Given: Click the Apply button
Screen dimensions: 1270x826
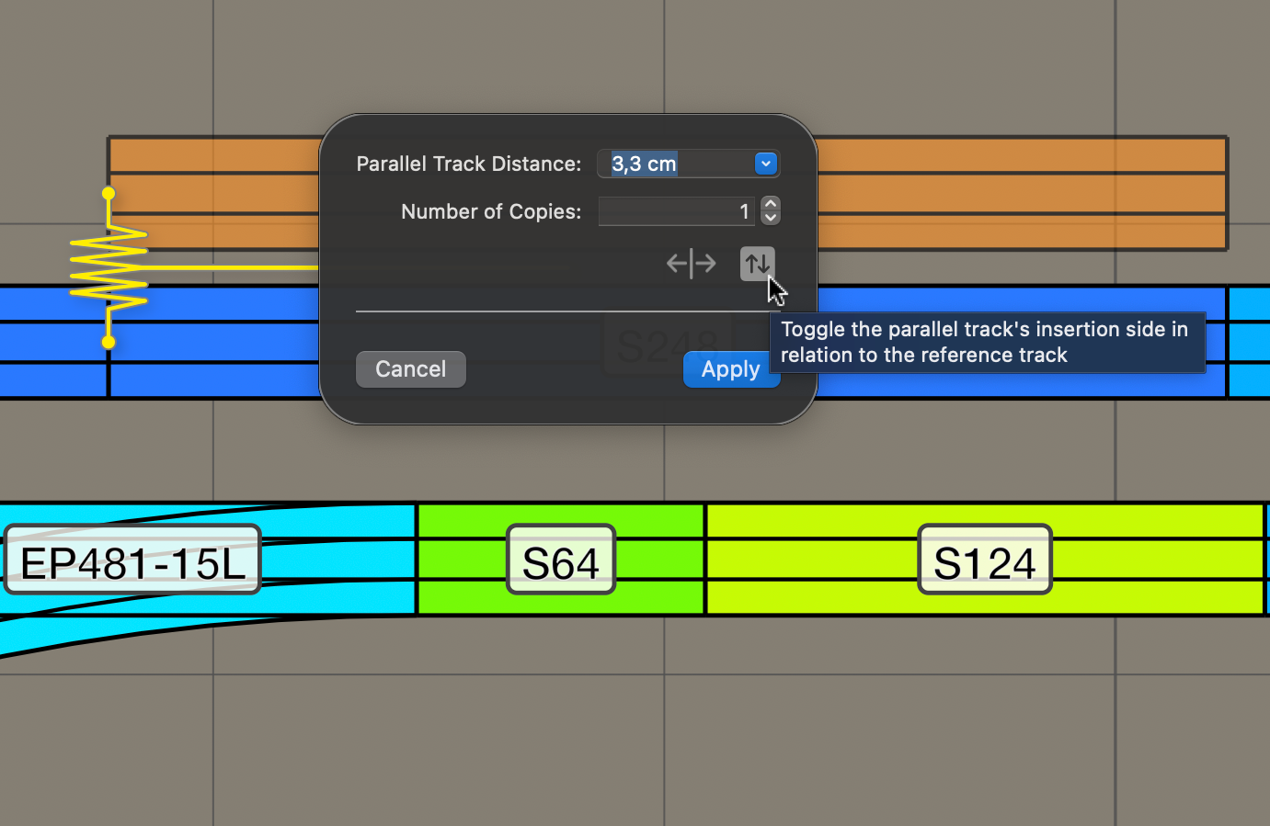Looking at the screenshot, I should coord(731,368).
